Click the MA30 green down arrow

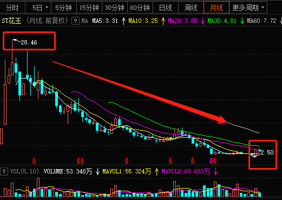(242, 21)
